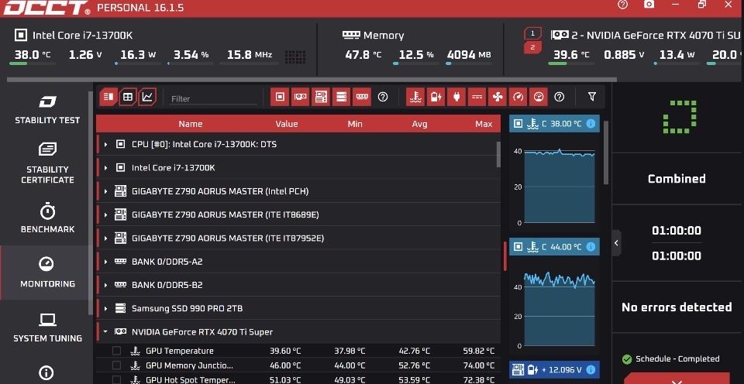
Task: Toggle the temperature sensor filter icon
Action: [x=415, y=97]
